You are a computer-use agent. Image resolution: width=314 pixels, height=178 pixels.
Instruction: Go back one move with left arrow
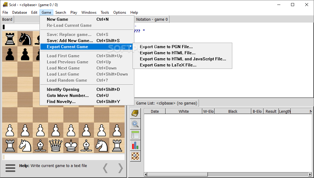click(x=105, y=168)
